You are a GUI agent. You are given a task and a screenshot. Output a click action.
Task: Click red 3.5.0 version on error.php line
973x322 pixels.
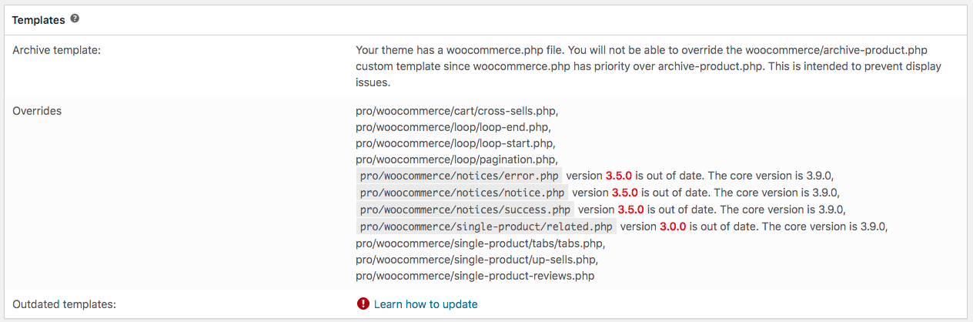[x=618, y=176]
